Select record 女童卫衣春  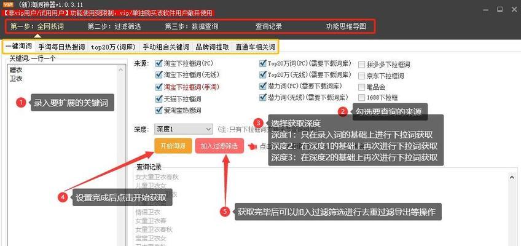(x=151, y=220)
